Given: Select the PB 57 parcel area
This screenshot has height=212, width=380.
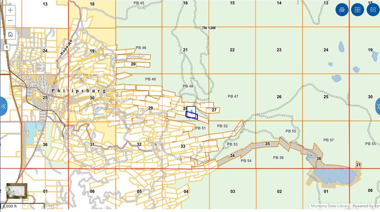Looking at the screenshot, I should pyautogui.click(x=328, y=140).
